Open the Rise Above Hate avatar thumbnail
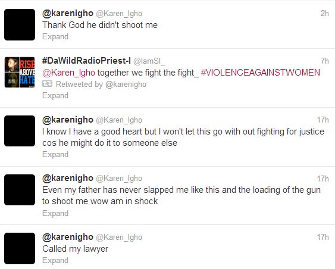335x269 pixels. [x=20, y=72]
